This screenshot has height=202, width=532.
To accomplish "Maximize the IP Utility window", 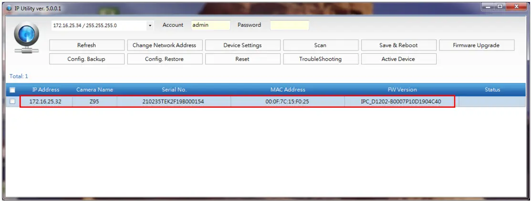I will (499, 7).
